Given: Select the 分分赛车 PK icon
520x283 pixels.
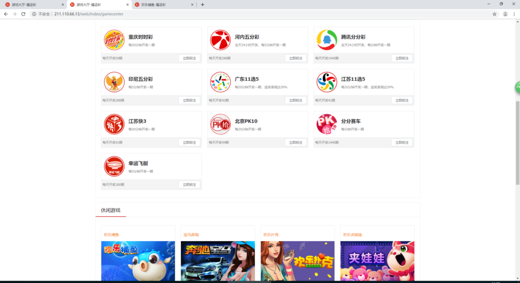Looking at the screenshot, I should (x=327, y=124).
